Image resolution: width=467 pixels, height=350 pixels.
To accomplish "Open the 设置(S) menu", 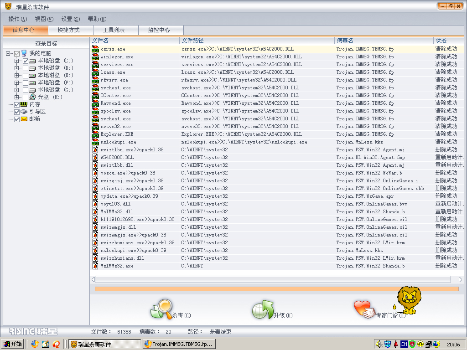I will pos(71,19).
